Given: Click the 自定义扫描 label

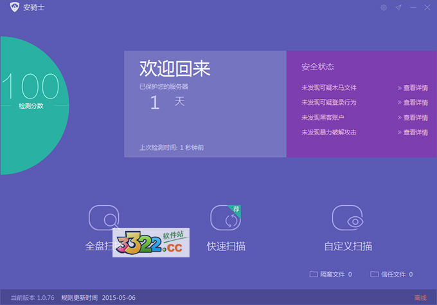Looking at the screenshot, I should pyautogui.click(x=348, y=246).
